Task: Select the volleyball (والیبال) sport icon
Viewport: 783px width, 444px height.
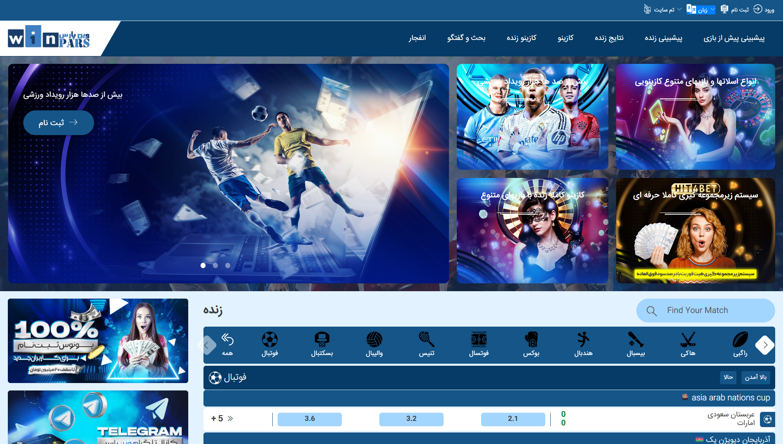Action: [374, 339]
